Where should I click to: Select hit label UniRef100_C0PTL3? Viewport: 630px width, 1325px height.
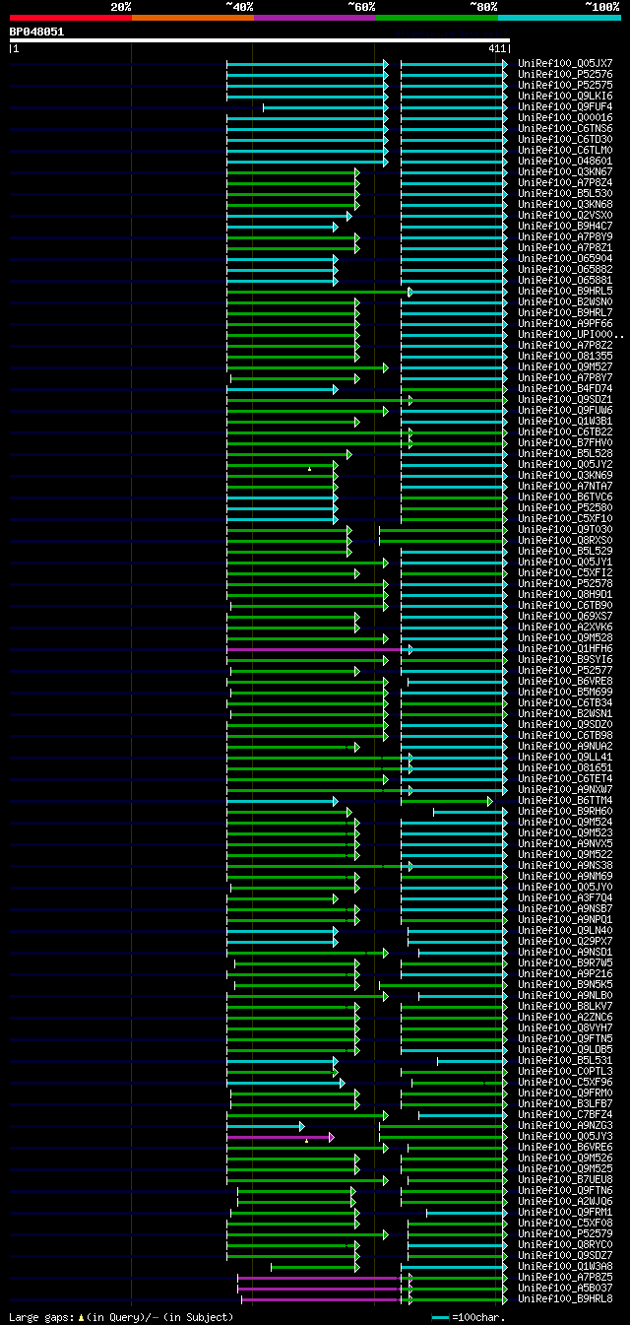(x=565, y=1071)
